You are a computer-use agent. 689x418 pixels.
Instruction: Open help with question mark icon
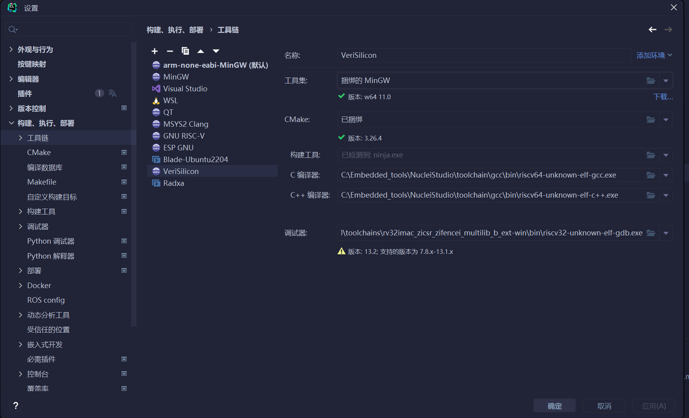[16, 406]
